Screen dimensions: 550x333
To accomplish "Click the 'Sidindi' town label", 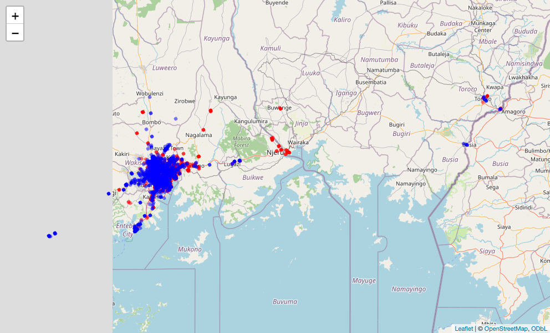I will [524, 207].
